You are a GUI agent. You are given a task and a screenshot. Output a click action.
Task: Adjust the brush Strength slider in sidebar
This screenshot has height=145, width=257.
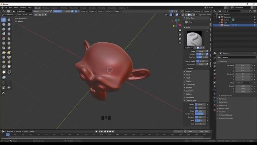pyautogui.click(x=201, y=54)
